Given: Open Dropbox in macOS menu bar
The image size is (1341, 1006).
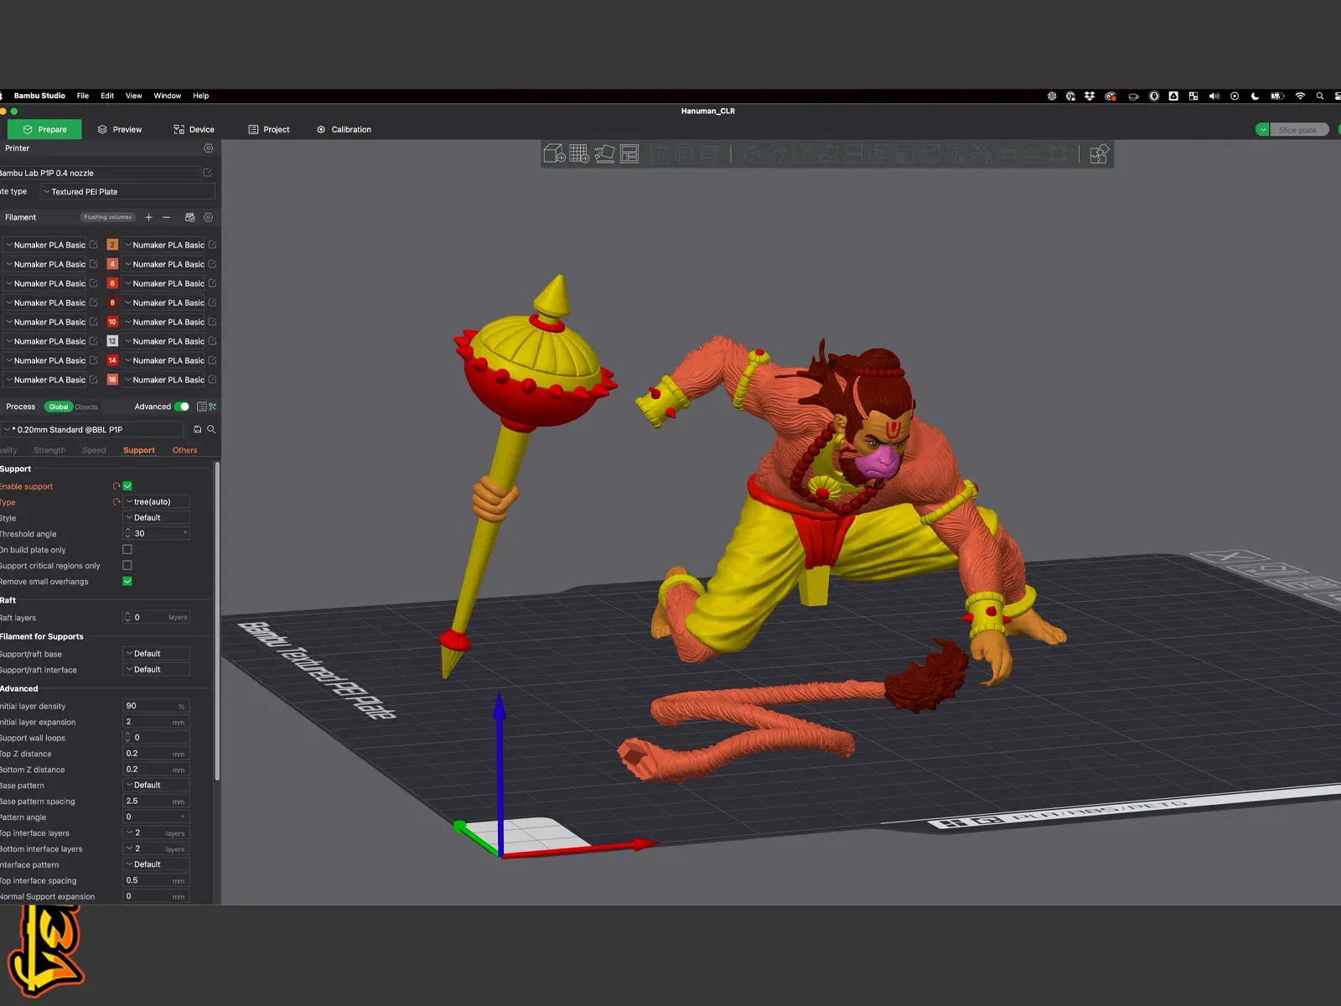Looking at the screenshot, I should [x=1090, y=96].
